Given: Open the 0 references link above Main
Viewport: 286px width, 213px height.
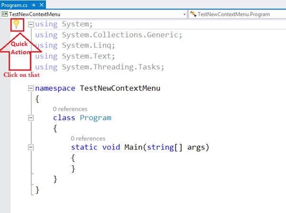Looking at the screenshot, I should 88,139.
